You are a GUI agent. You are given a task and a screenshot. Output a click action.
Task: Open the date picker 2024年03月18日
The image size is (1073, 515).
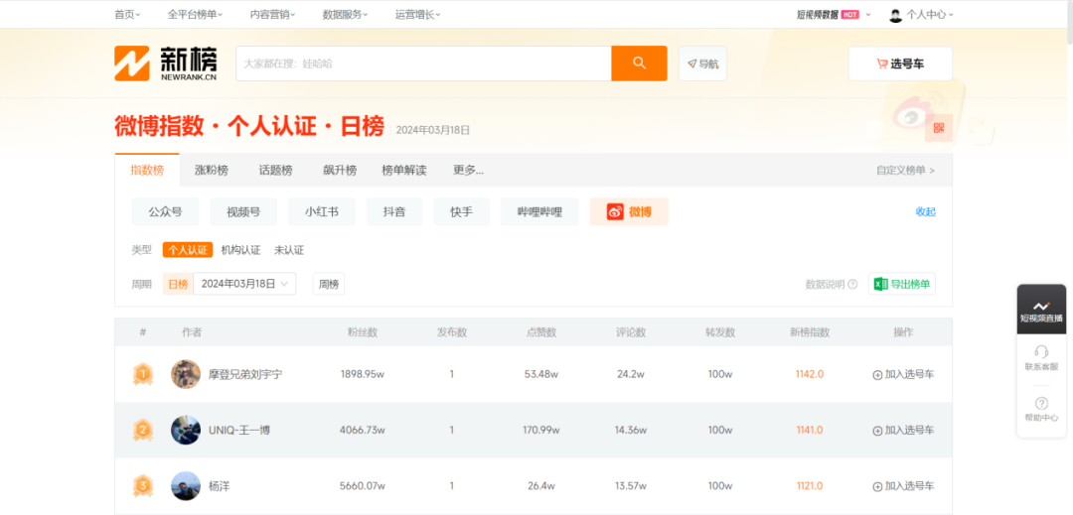pyautogui.click(x=245, y=284)
